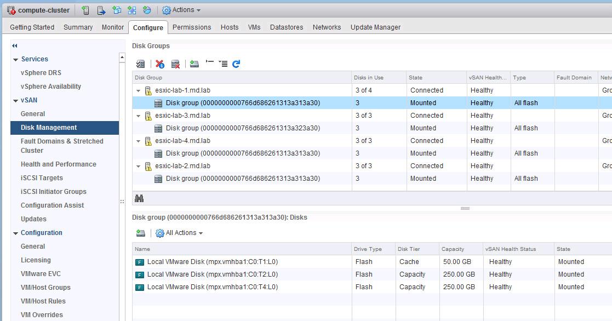Sort by the vSAN Health Status column
Screen dimensions: 612x321
coord(518,249)
